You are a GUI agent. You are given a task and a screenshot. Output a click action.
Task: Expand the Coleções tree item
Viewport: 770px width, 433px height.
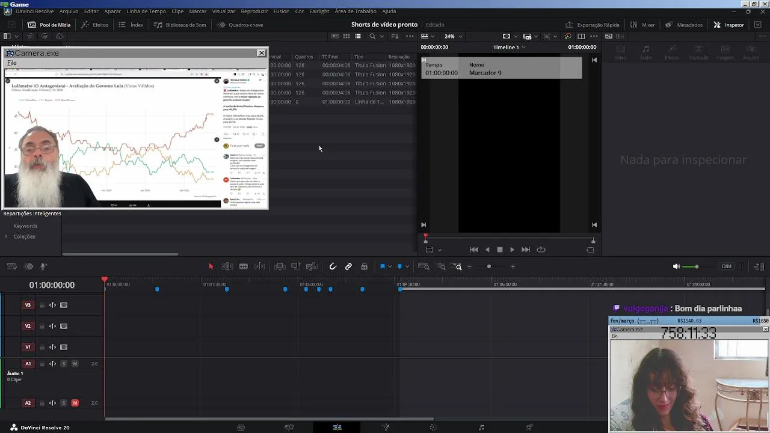tap(6, 236)
